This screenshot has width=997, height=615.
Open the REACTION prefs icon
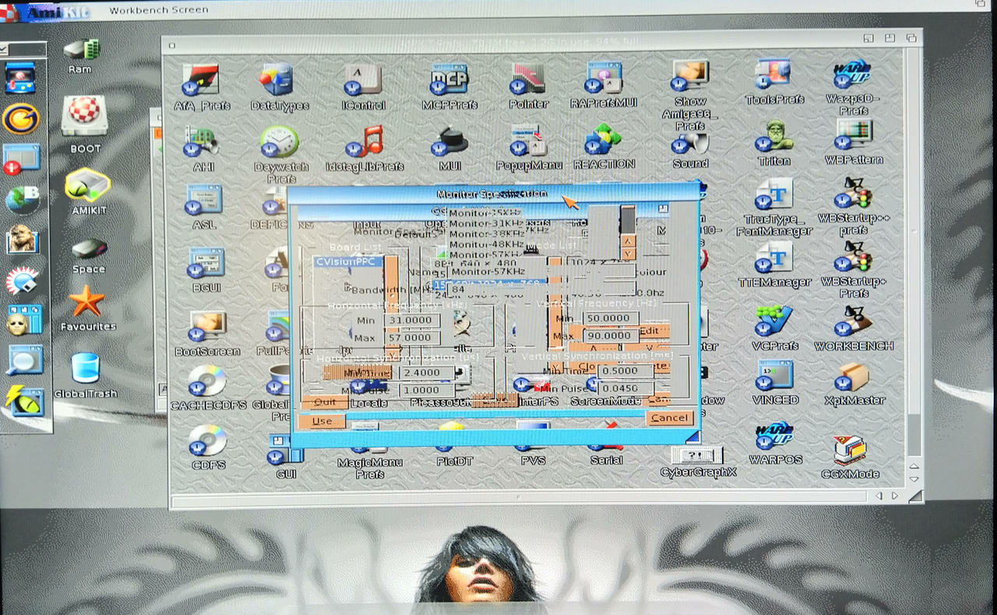[604, 140]
